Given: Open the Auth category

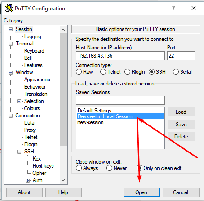Looking at the screenshot, I should coord(38,180).
